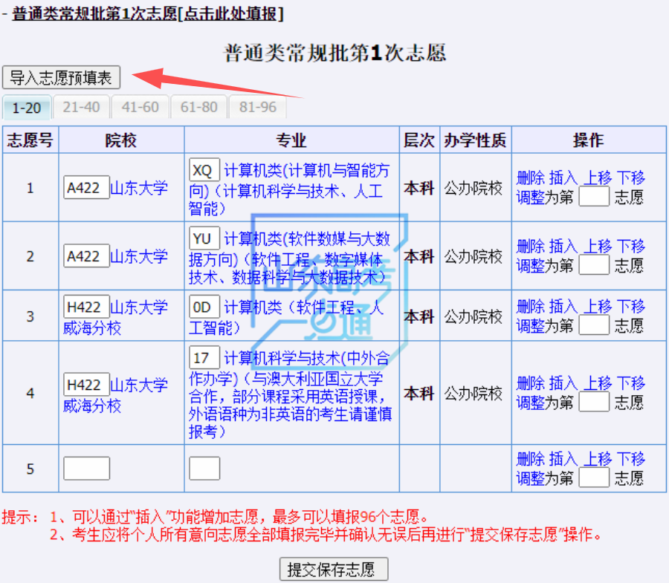Open the 81-96 tab
Image resolution: width=669 pixels, height=583 pixels.
click(257, 107)
